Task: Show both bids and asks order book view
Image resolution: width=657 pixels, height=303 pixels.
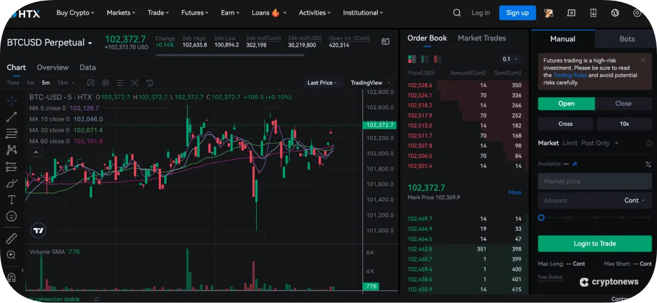Action: [x=412, y=59]
